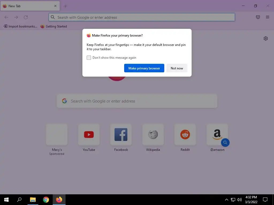The height and width of the screenshot is (205, 274).
Task: Dismiss dialog with Not now button
Action: tap(177, 68)
